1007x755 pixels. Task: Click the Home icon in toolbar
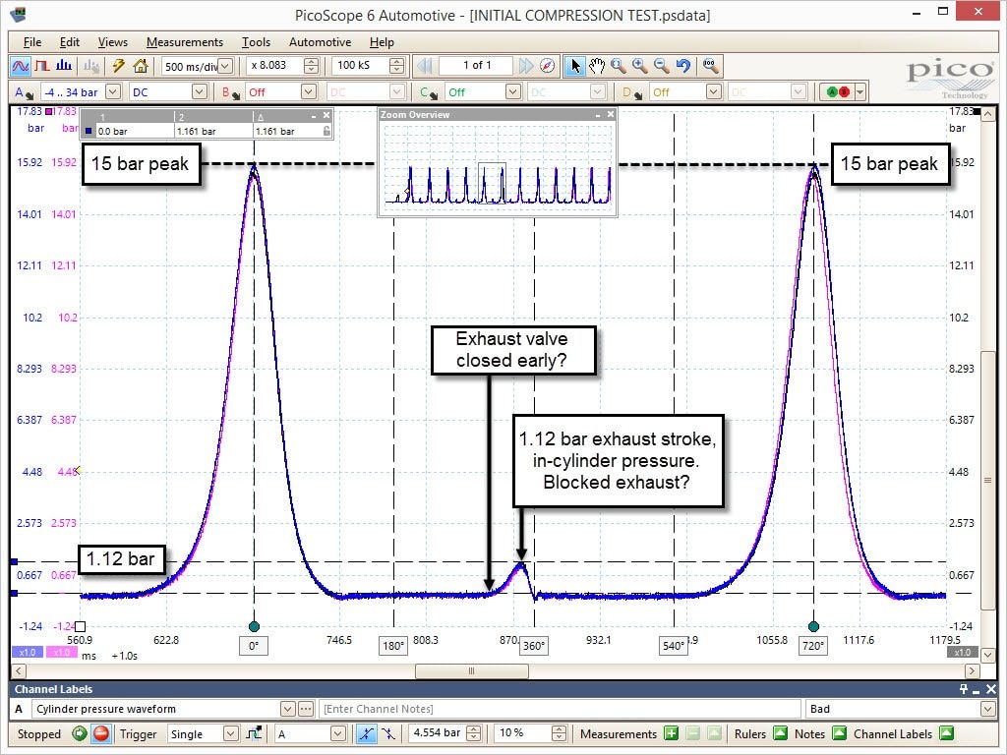click(x=141, y=66)
